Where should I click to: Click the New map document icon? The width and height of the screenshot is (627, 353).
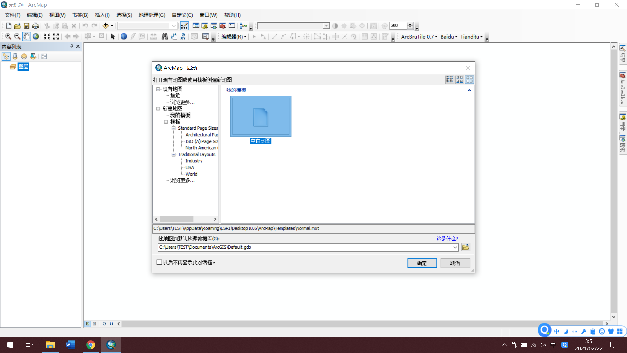pyautogui.click(x=9, y=26)
